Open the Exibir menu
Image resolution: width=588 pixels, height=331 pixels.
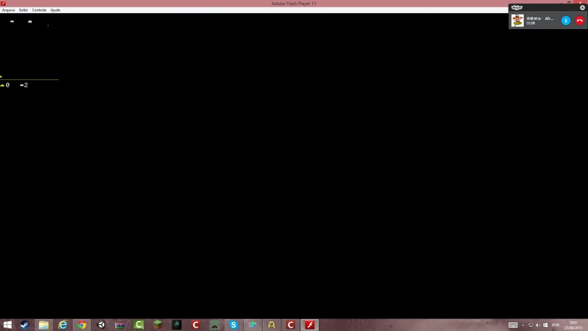tap(23, 10)
